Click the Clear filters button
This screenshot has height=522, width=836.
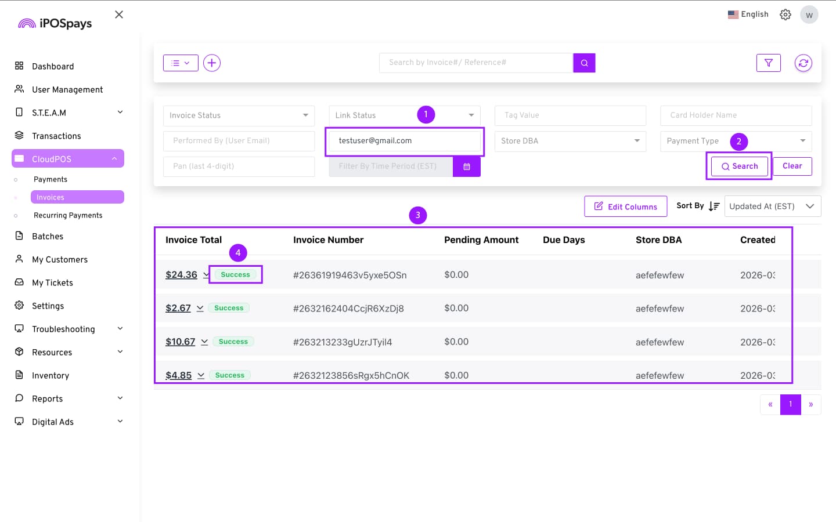792,166
